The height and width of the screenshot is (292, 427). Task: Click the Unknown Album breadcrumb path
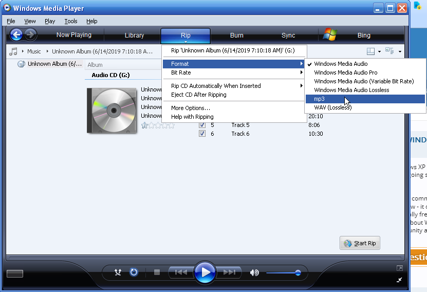click(102, 51)
